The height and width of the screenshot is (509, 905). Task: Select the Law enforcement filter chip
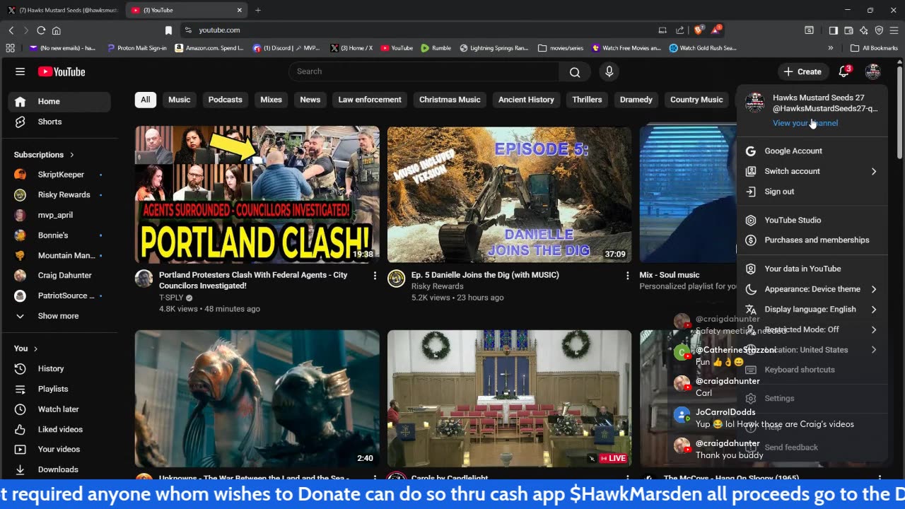click(370, 100)
